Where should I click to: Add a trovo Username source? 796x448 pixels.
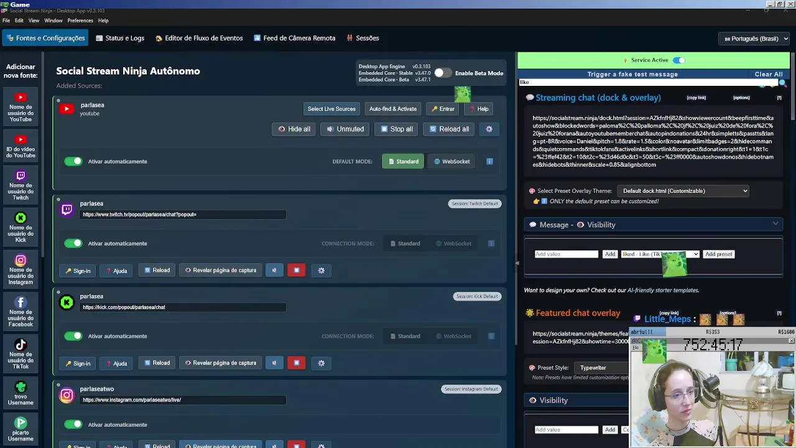click(x=21, y=394)
